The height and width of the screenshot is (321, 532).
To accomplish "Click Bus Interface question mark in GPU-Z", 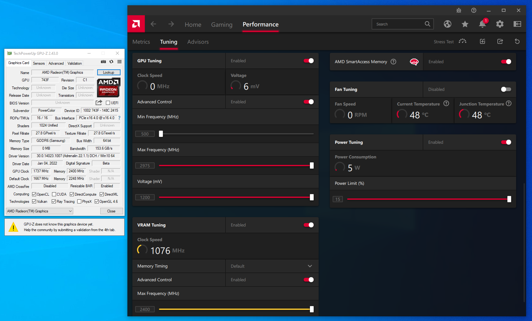I will pyautogui.click(x=119, y=118).
